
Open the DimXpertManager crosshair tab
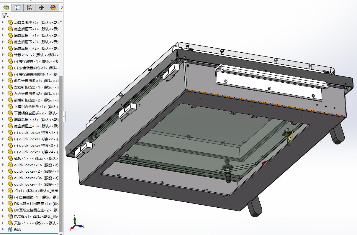41,8
